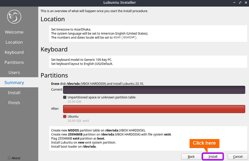Click the '25.00 GiB' size label
Viewport: 249px width, 161px height.
(x=74, y=102)
